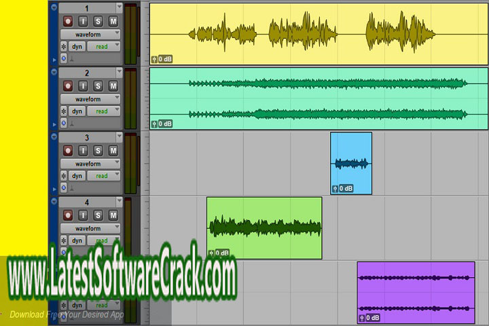Click the freeze snowflake icon on track 1
The height and width of the screenshot is (326, 489).
pyautogui.click(x=64, y=46)
